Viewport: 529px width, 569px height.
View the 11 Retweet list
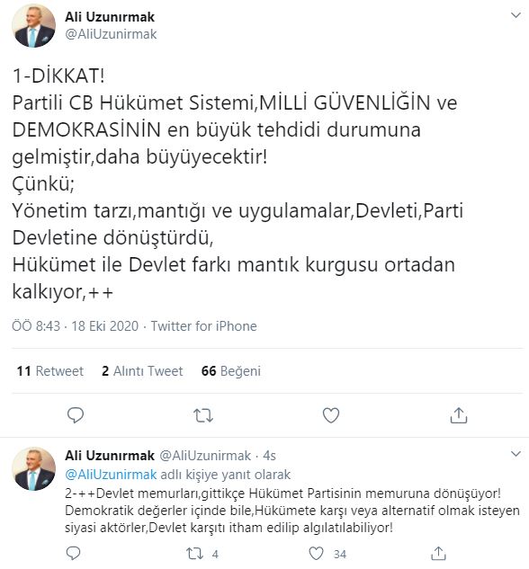click(50, 371)
